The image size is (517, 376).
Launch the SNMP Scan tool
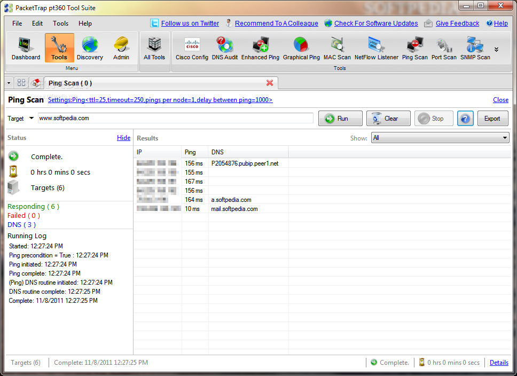pos(475,49)
